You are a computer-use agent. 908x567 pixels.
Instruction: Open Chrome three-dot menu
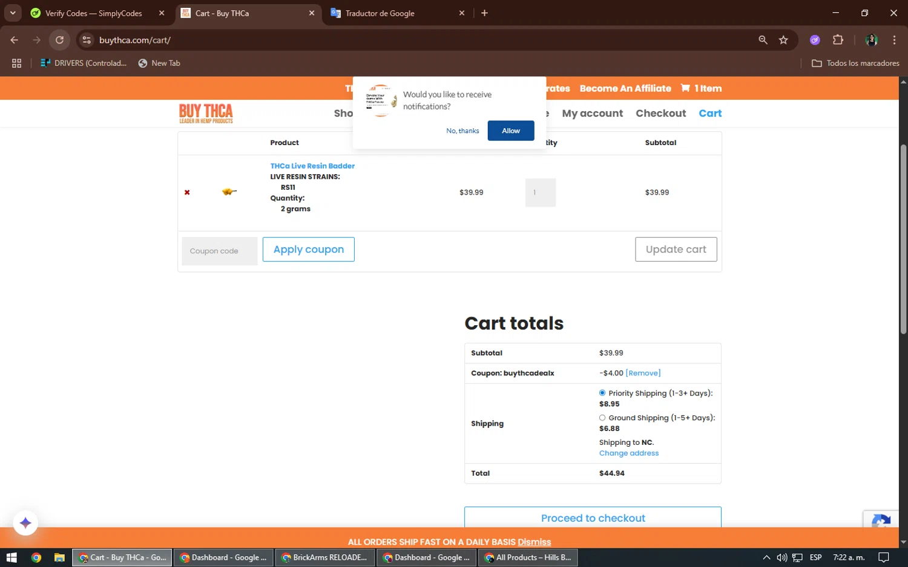click(894, 40)
